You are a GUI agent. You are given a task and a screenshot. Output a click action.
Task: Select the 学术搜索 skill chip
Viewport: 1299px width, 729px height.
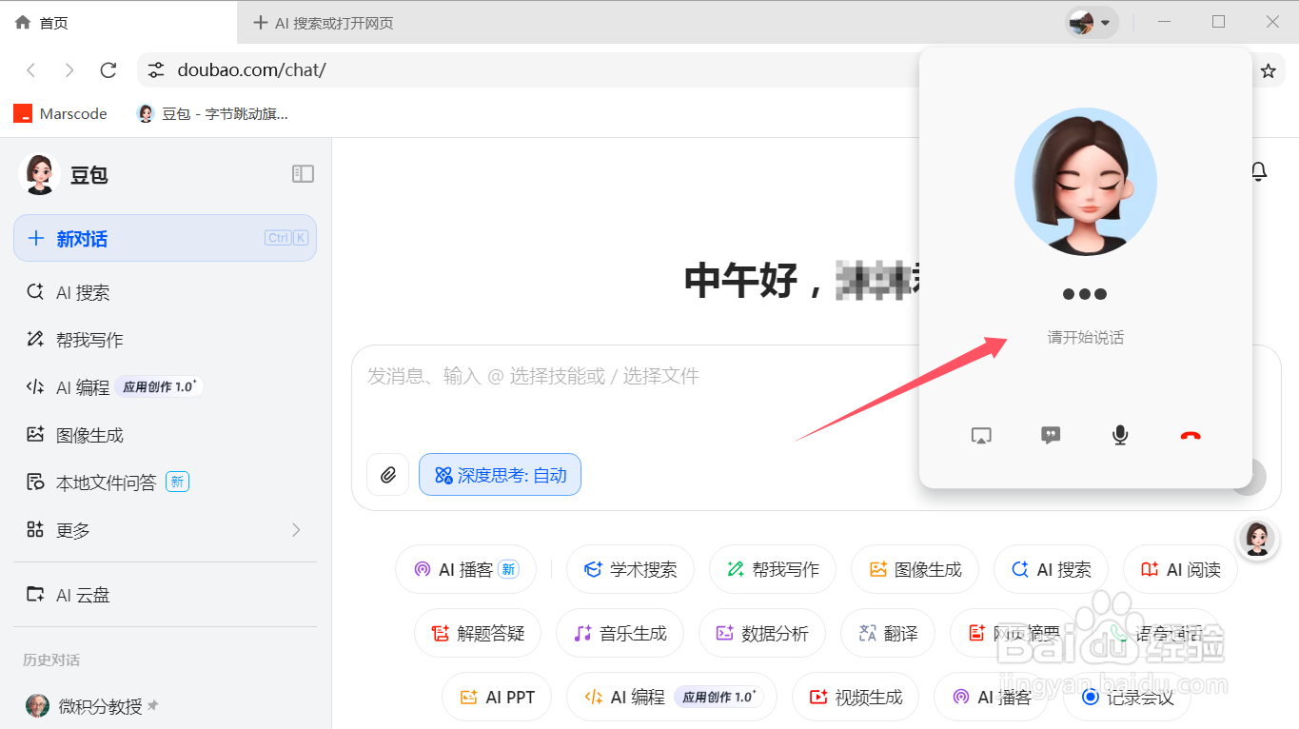click(630, 569)
